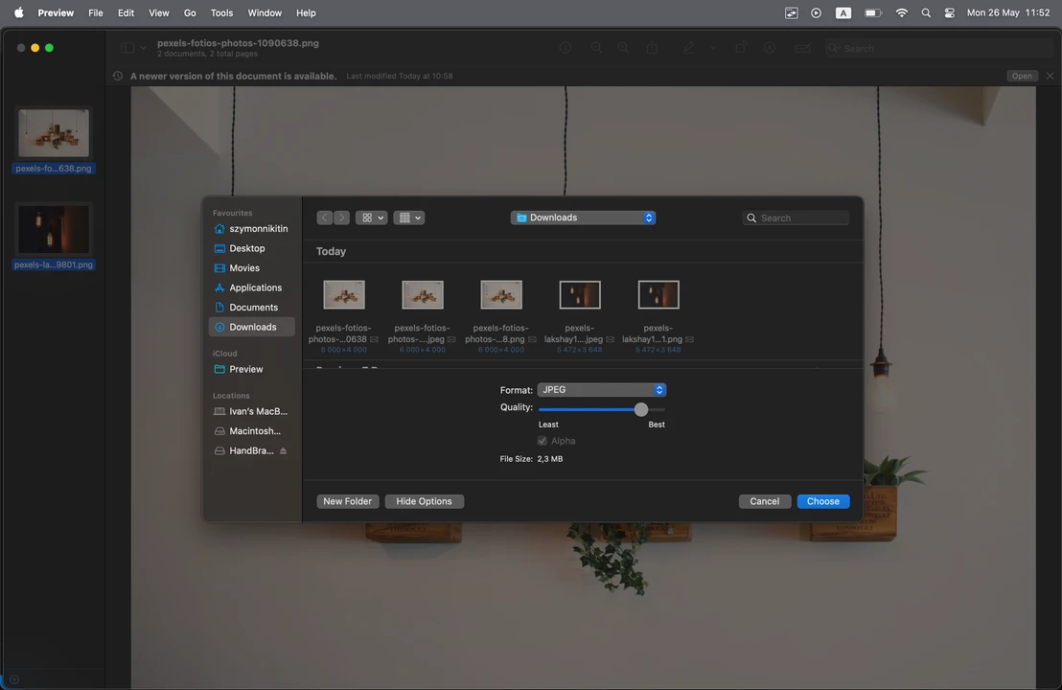Image resolution: width=1062 pixels, height=690 pixels.
Task: Click the Rotate toolbar icon
Action: click(740, 47)
